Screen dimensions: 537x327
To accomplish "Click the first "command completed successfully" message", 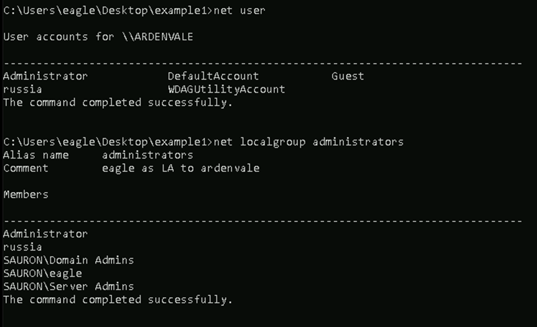I will 118,103.
